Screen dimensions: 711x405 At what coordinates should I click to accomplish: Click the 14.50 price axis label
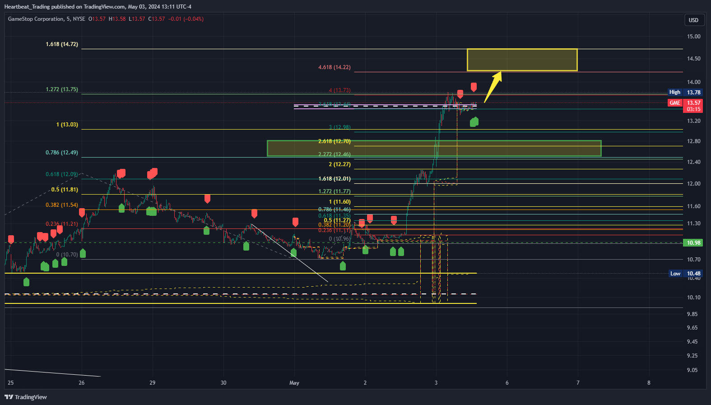[693, 59]
